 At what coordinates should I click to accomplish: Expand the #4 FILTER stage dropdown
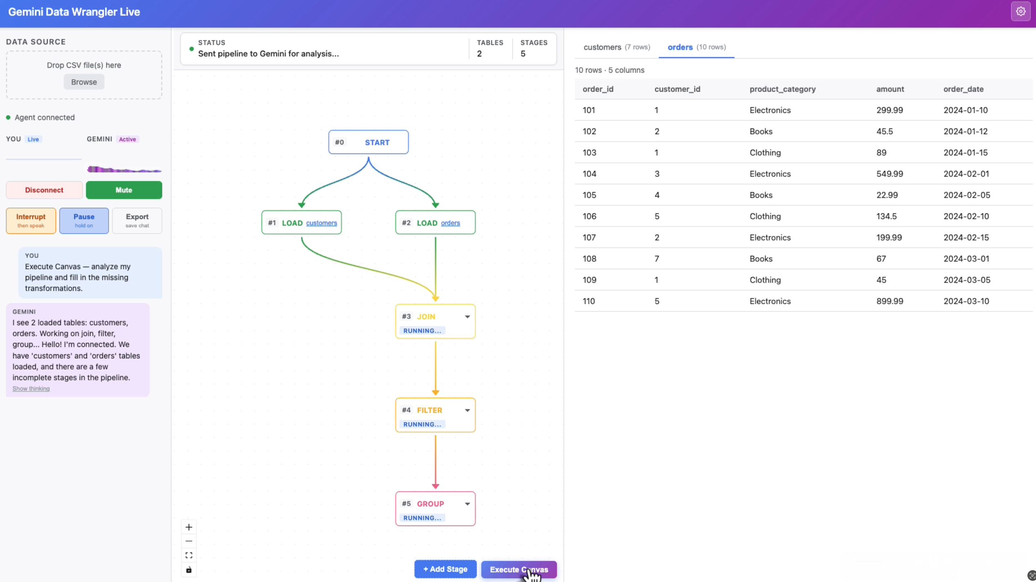(x=467, y=410)
